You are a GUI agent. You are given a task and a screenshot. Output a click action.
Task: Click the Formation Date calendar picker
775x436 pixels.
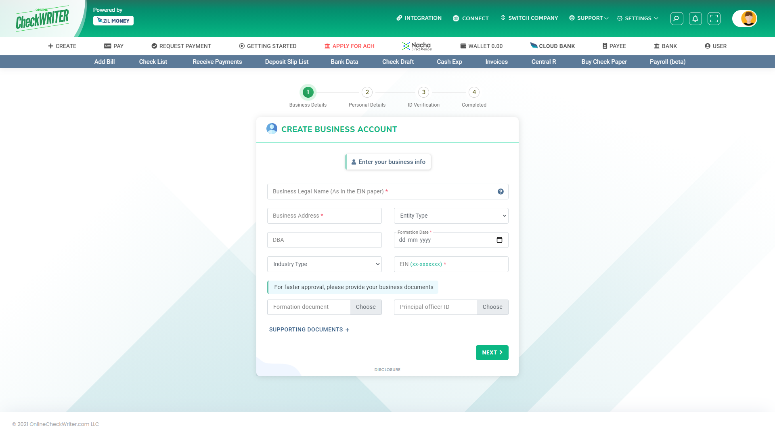click(499, 239)
